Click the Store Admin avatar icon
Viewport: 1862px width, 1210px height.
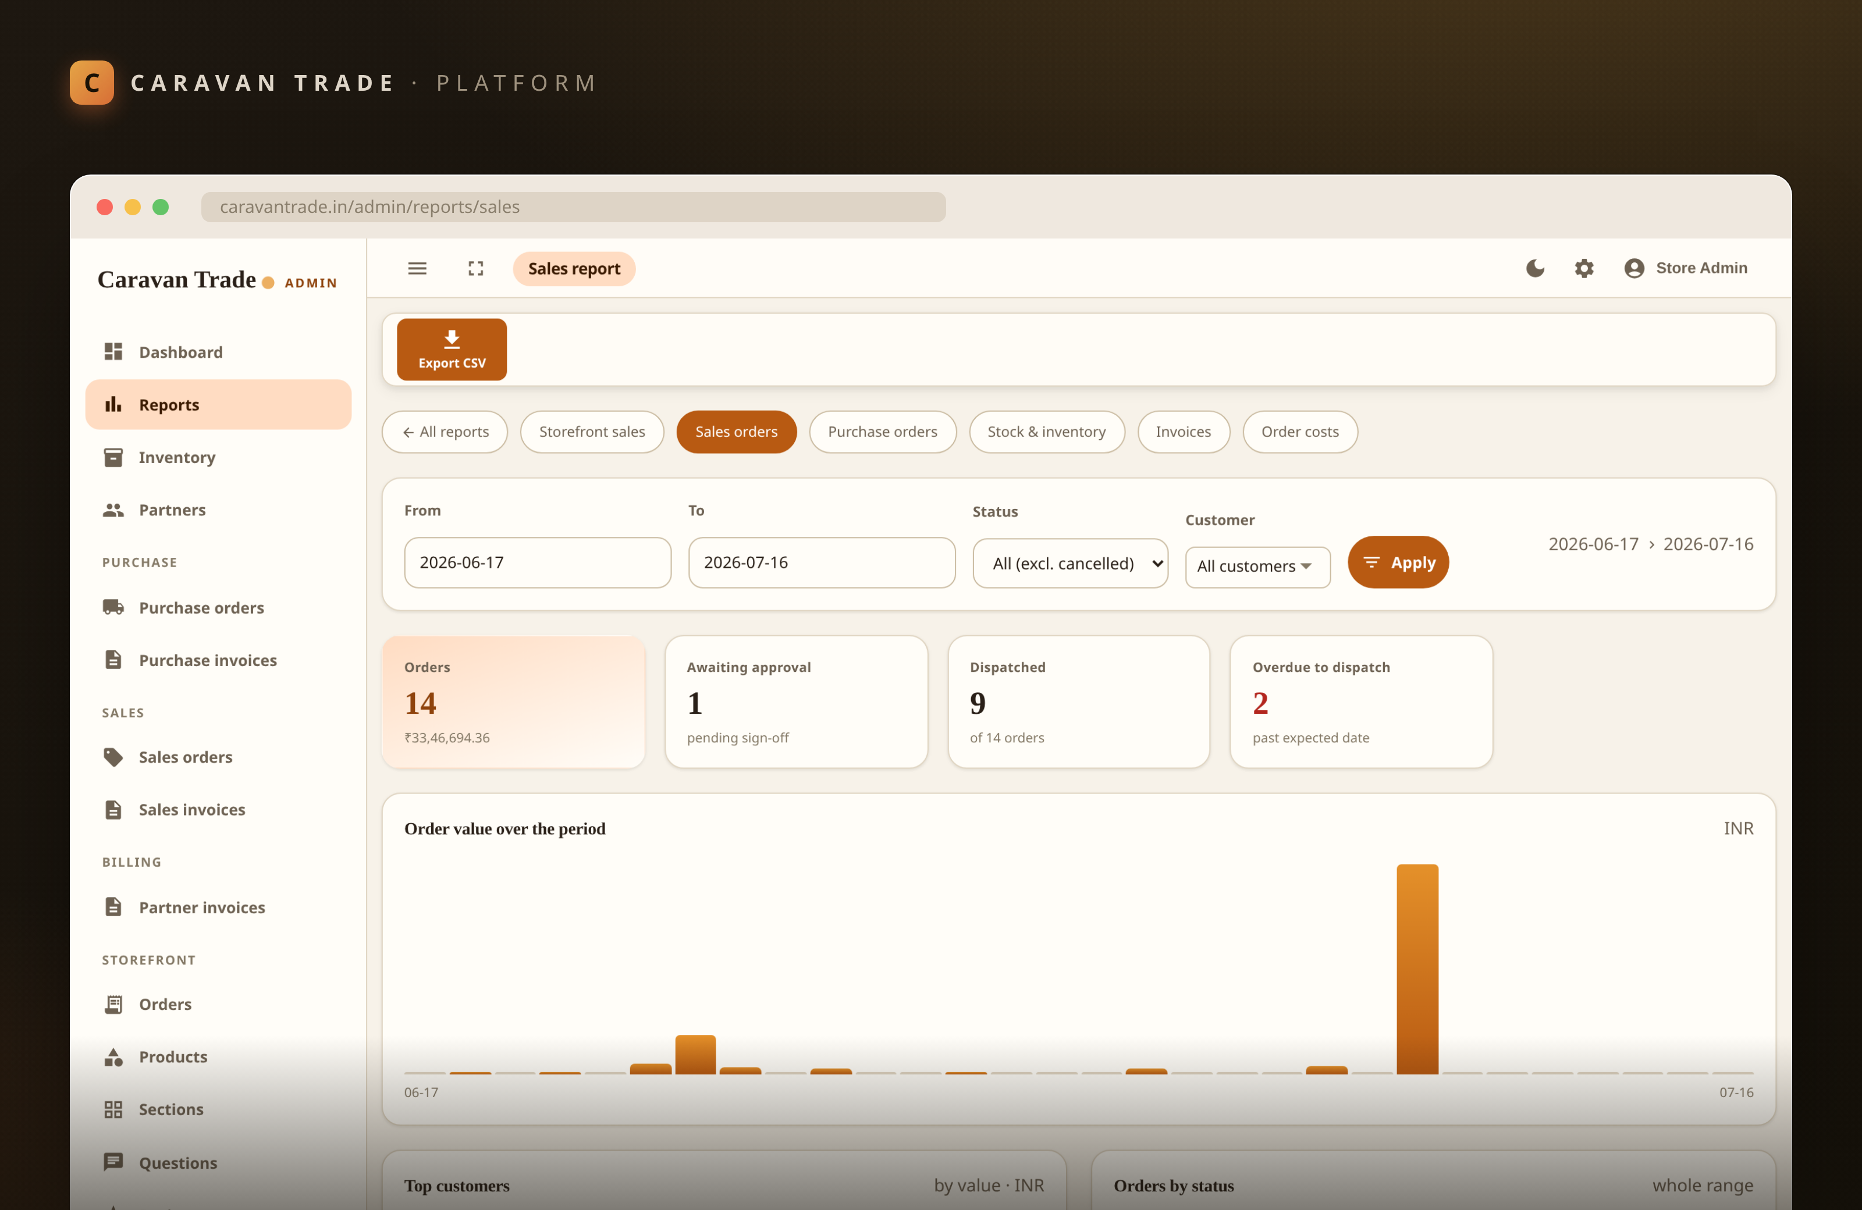point(1633,268)
